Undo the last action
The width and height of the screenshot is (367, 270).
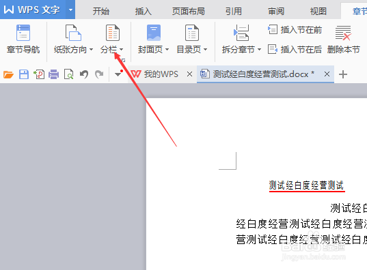84,74
